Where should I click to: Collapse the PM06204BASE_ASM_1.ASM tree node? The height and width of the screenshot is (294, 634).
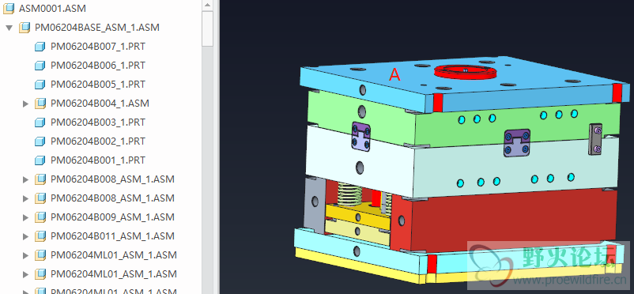tap(9, 28)
